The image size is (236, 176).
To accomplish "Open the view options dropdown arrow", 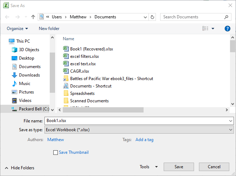I will (213, 29).
